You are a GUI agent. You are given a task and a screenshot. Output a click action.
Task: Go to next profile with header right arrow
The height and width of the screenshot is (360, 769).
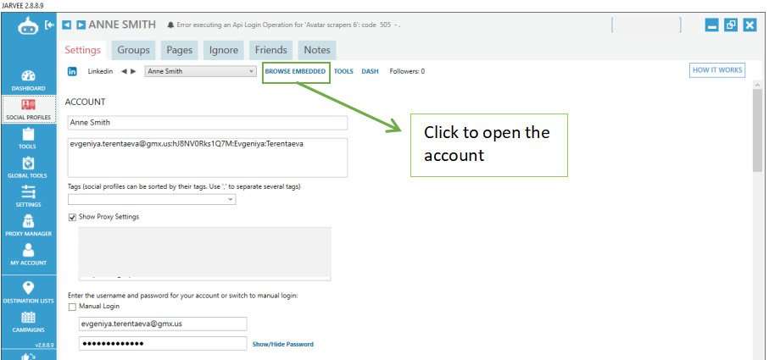(x=81, y=25)
